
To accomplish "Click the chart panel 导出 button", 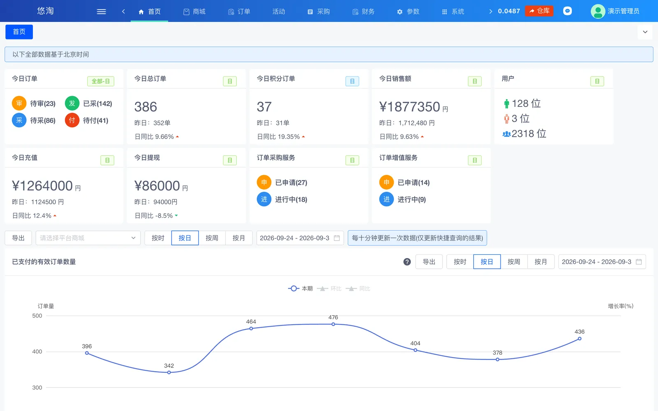I will [x=429, y=262].
